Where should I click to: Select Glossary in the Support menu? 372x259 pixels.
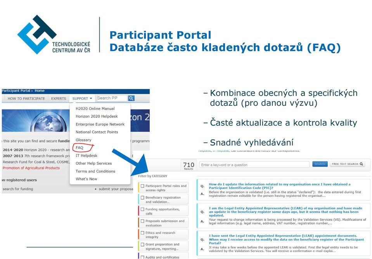point(83,140)
